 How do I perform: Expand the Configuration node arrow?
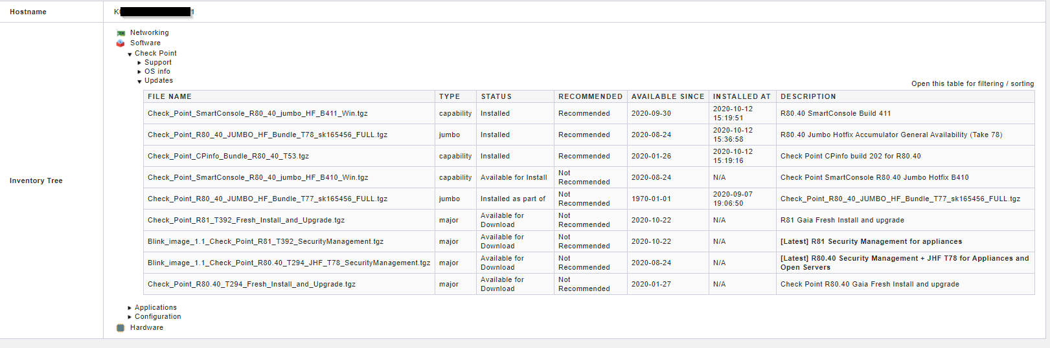130,317
